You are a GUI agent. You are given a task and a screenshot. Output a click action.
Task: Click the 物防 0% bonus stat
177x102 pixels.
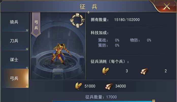pos(140,40)
